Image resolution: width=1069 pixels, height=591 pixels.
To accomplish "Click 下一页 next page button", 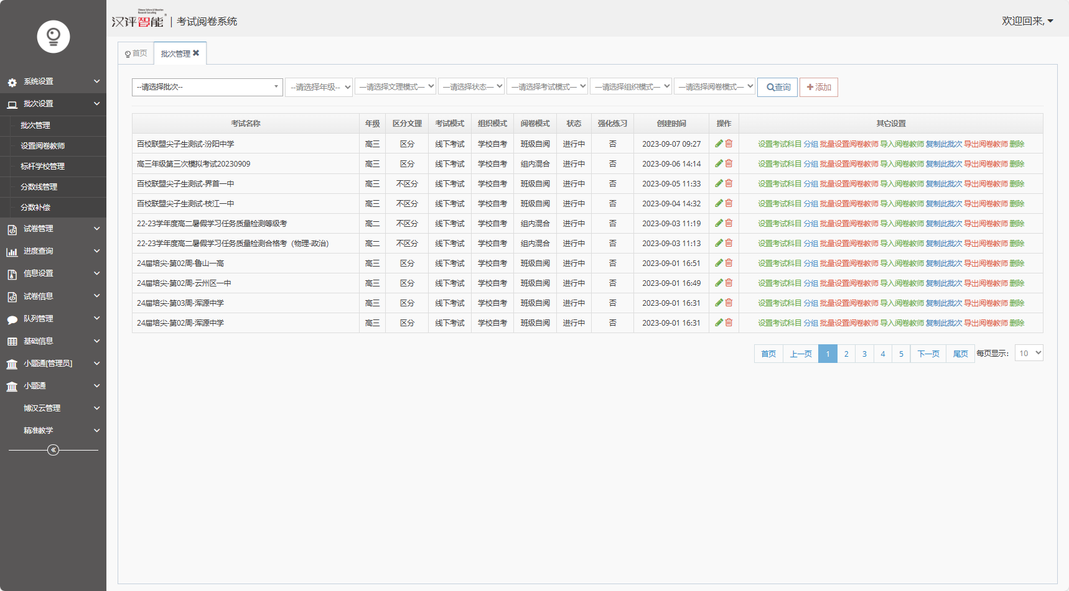I will click(x=928, y=354).
